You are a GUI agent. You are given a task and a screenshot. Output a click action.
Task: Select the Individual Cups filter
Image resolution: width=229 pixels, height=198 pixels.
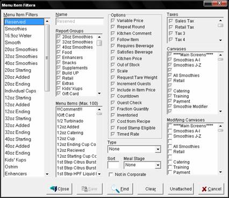click(x=24, y=91)
